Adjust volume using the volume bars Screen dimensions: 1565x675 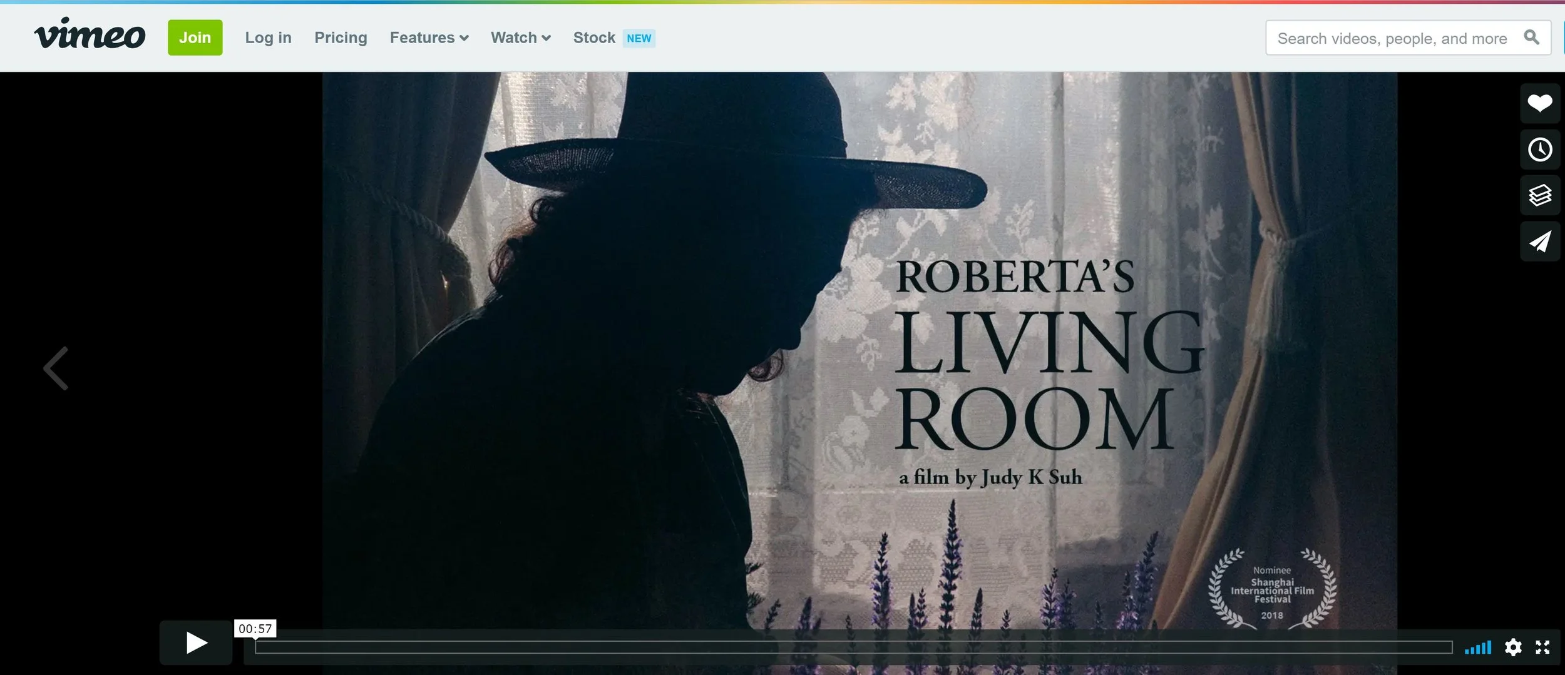1478,647
